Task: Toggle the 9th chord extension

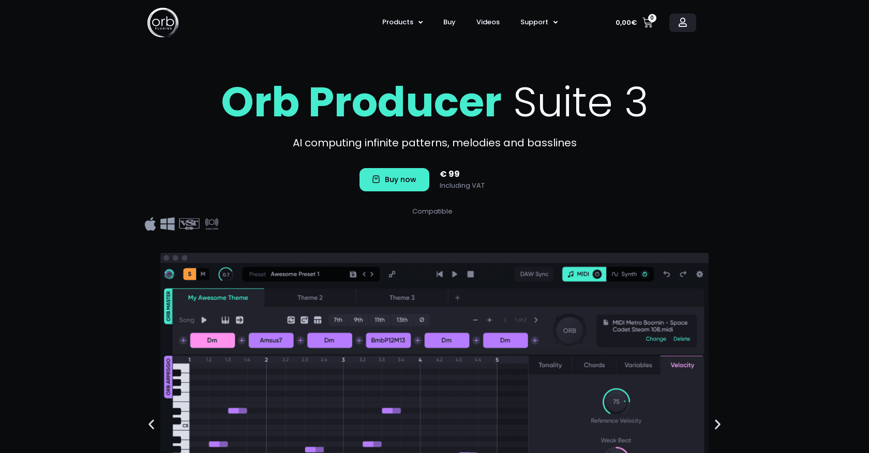Action: click(358, 320)
